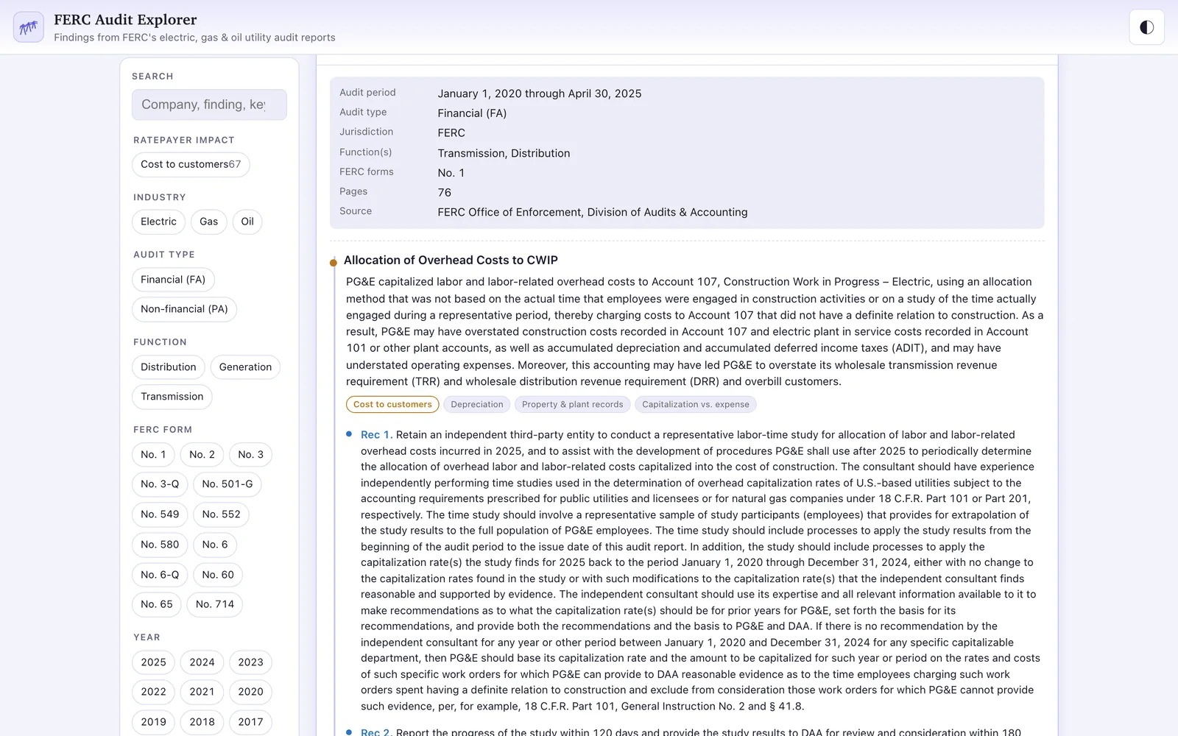Click the orange bullet marker beside finding title
This screenshot has height=736, width=1178.
pos(334,262)
